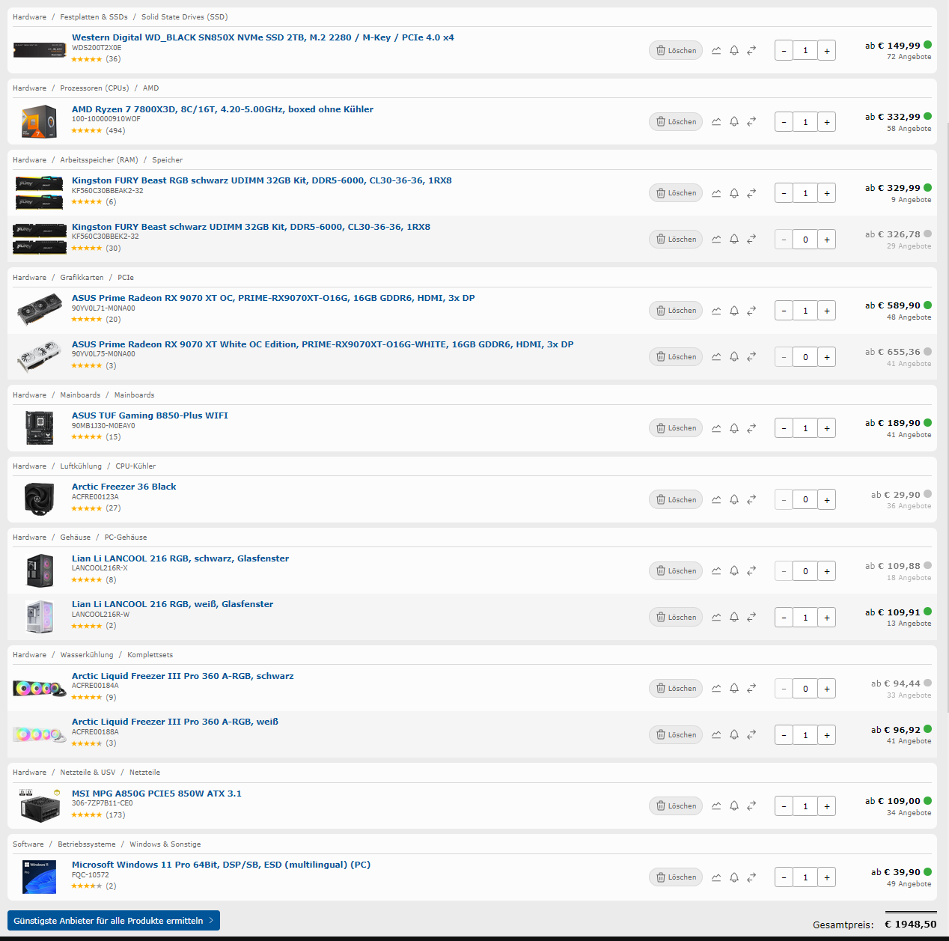Screen dimensions: 949x941
Task: Click move arrows for Liquid Freezer III Pro schwarz
Action: pyautogui.click(x=751, y=689)
